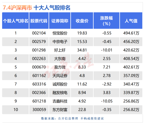145x125 pixels.
Task: Click closing price 4.8
Action: pos(82,76)
